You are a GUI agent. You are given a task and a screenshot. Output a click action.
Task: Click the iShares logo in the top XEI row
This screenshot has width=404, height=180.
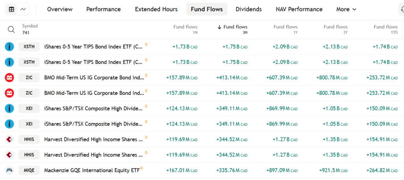tap(9, 109)
